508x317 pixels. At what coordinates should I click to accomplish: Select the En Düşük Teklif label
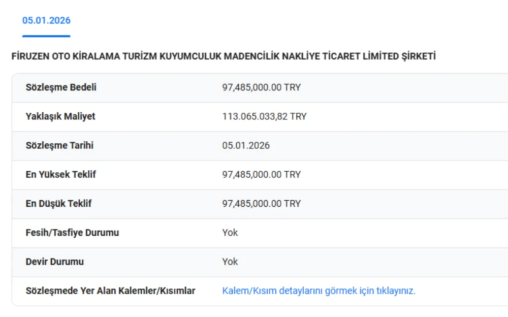point(58,204)
